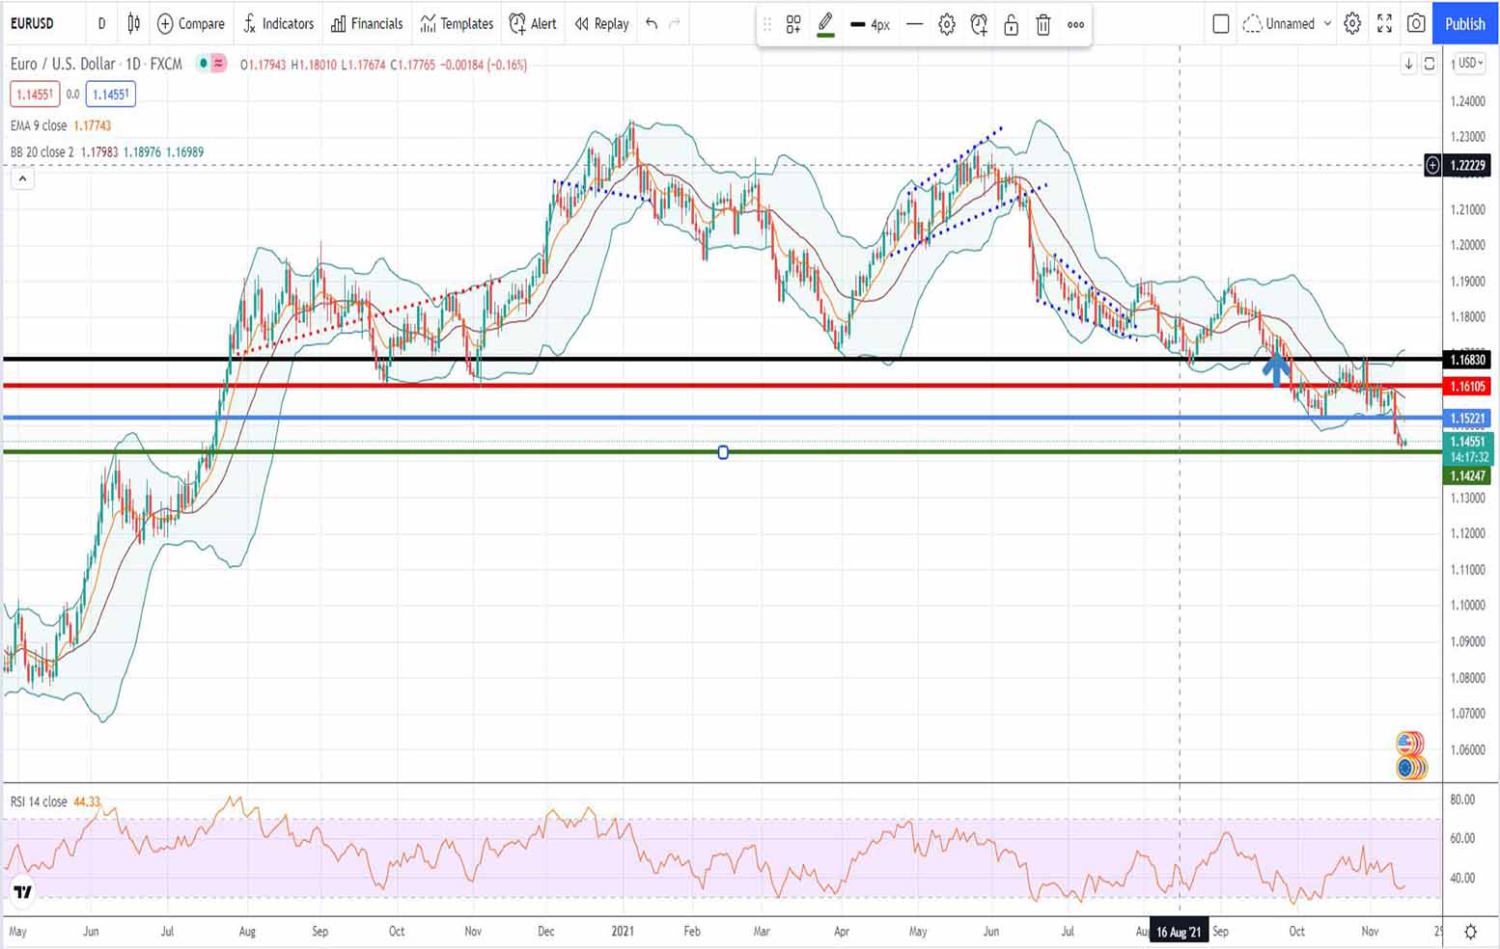Image resolution: width=1500 pixels, height=949 pixels.
Task: Open the USD currency dropdown
Action: coord(1470,63)
